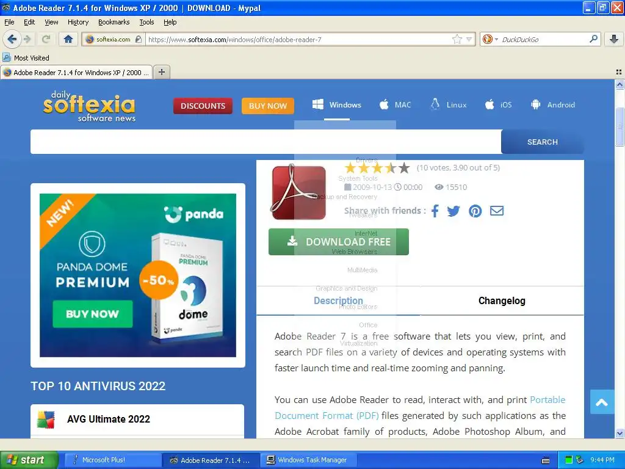Screen dimensions: 625x469
Task: Click the vertical scrollbar thumb
Action: (x=620, y=126)
